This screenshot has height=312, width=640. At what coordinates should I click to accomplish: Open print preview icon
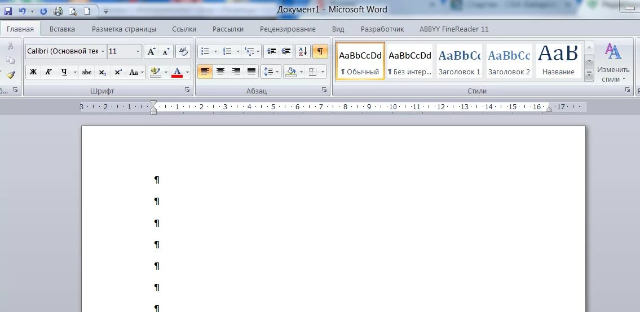[x=73, y=11]
